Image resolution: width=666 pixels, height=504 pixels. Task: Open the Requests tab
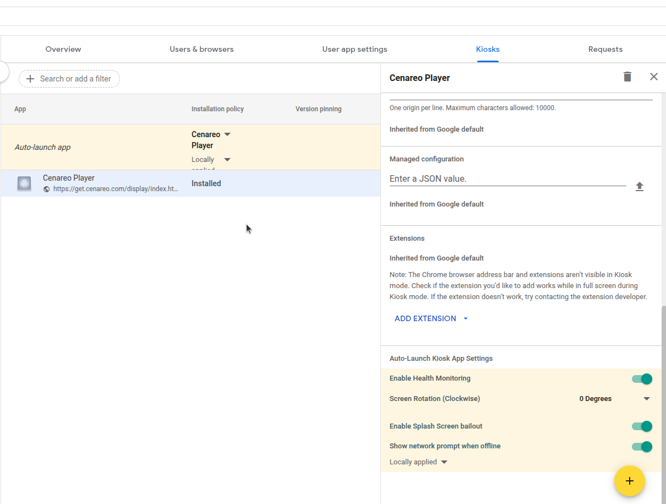[605, 49]
